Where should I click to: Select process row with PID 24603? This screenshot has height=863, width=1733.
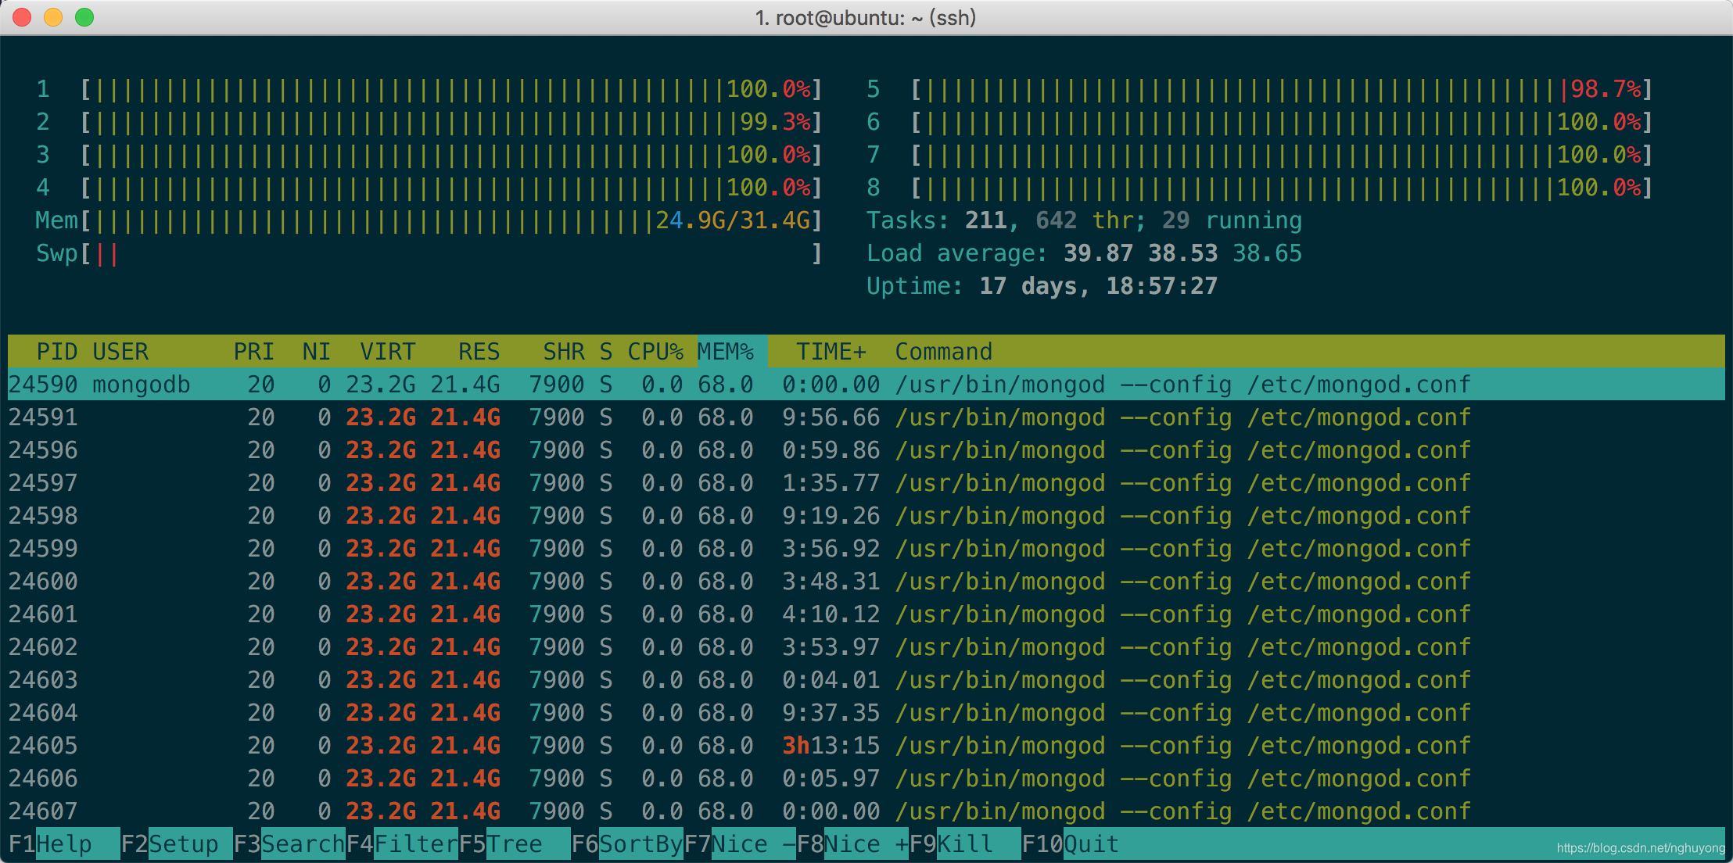point(866,680)
